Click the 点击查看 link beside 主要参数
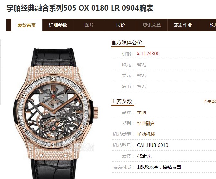The height and width of the screenshot is (179, 216). click(x=210, y=102)
